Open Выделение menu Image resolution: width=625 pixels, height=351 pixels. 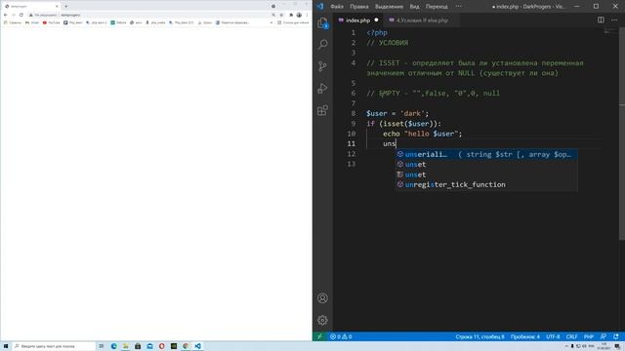point(389,7)
